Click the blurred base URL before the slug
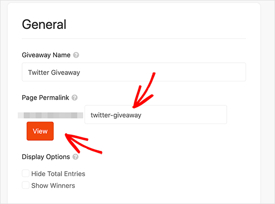275x204 pixels. pyautogui.click(x=51, y=115)
